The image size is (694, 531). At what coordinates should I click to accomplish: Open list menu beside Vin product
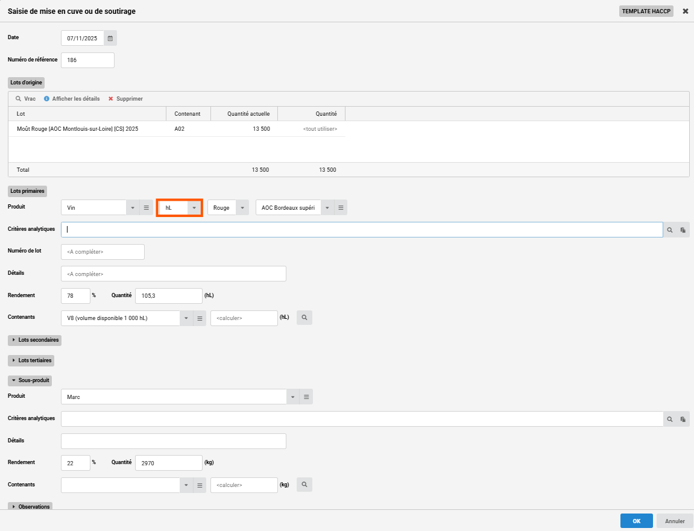click(x=146, y=207)
